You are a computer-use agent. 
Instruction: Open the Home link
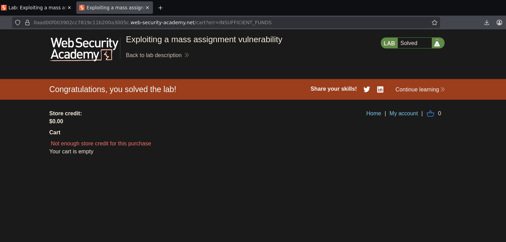[x=374, y=114]
